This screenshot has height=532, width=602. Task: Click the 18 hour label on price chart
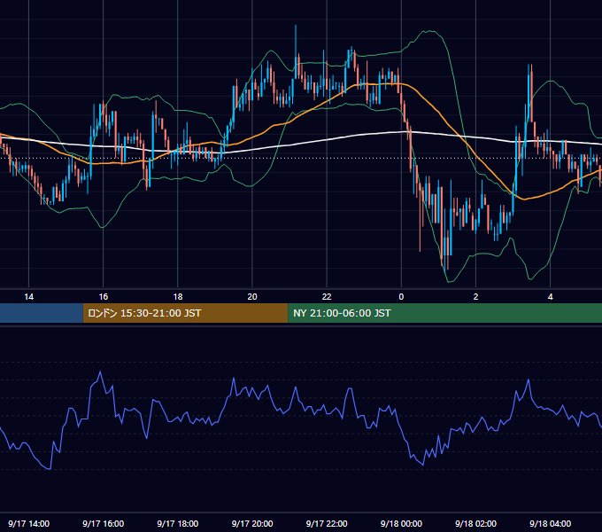coord(178,297)
